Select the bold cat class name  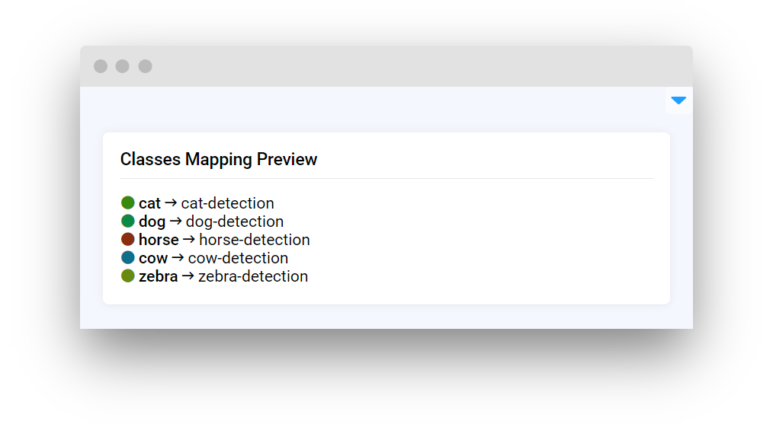149,203
